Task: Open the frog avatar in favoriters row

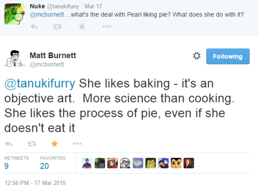Action: 150,163
